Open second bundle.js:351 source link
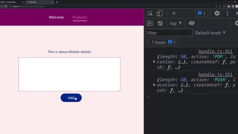Screen dimensions: 238x134 pos(215,74)
